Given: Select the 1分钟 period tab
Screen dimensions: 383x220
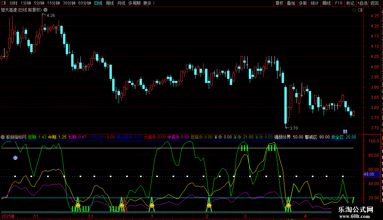Looking at the screenshot, I should tap(26, 3).
